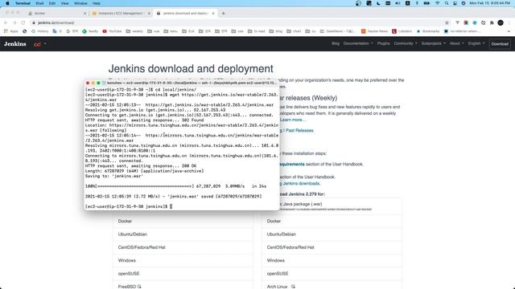The width and height of the screenshot is (515, 289).
Task: Open the Shell menu in menu bar
Action: [x=39, y=3]
